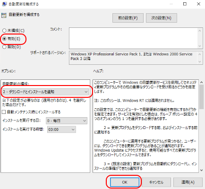Image resolution: width=205 pixels, height=189 pixels.
Task: Enable 自動メンテナンス時にインストールする checkbox
Action: [x=4, y=112]
